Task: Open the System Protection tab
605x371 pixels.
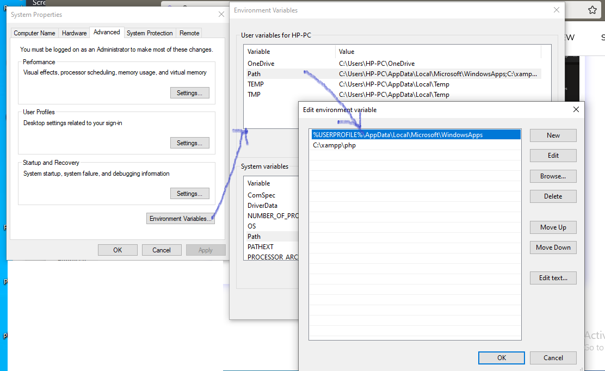Action: pyautogui.click(x=150, y=33)
